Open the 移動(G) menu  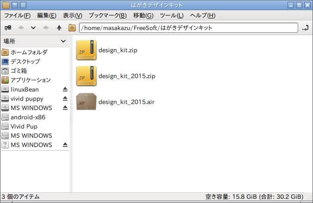point(143,15)
